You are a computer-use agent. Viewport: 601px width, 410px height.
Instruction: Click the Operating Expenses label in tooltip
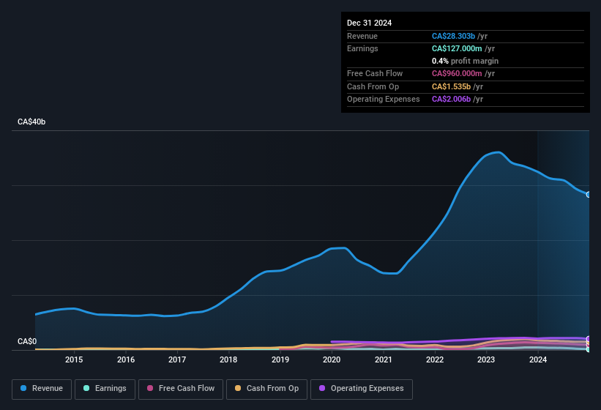[x=384, y=100]
